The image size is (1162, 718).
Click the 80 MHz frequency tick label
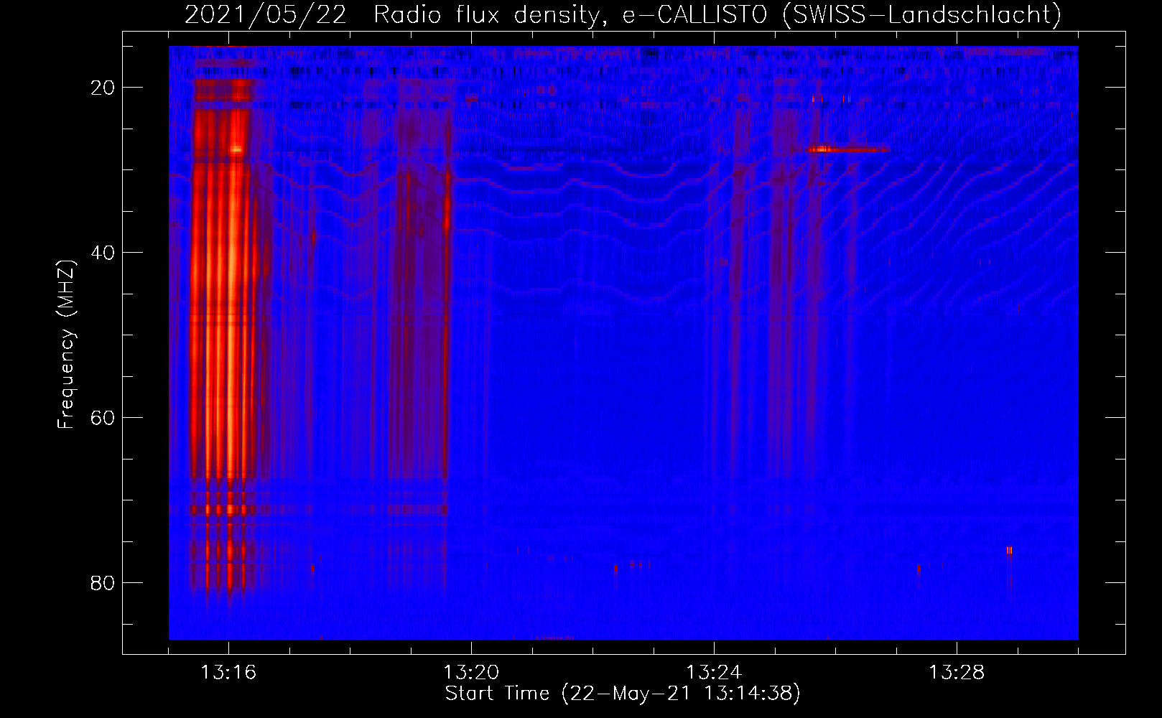click(103, 583)
